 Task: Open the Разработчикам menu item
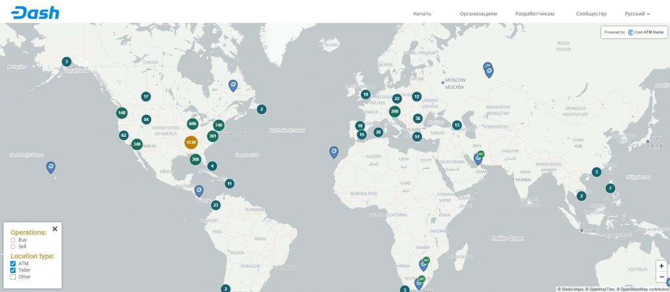[x=535, y=14]
